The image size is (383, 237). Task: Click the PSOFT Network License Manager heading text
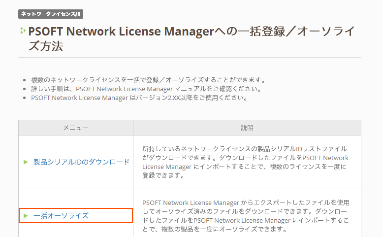pyautogui.click(x=121, y=32)
